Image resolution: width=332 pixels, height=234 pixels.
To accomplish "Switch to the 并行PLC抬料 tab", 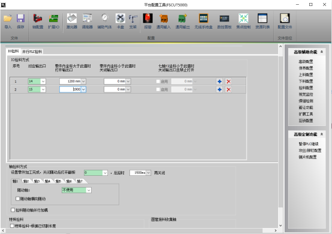I will tap(32, 52).
